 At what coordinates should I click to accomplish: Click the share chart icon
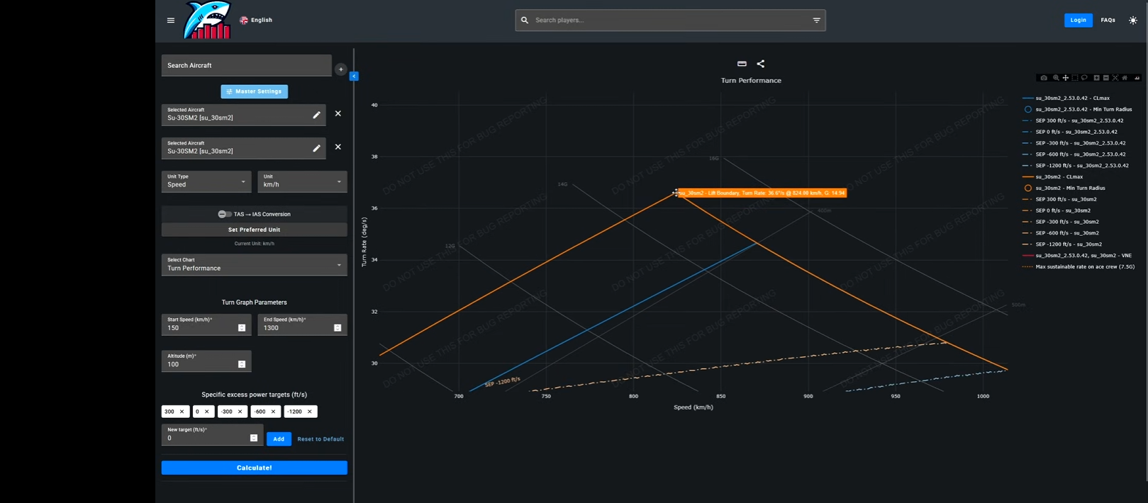coord(761,64)
